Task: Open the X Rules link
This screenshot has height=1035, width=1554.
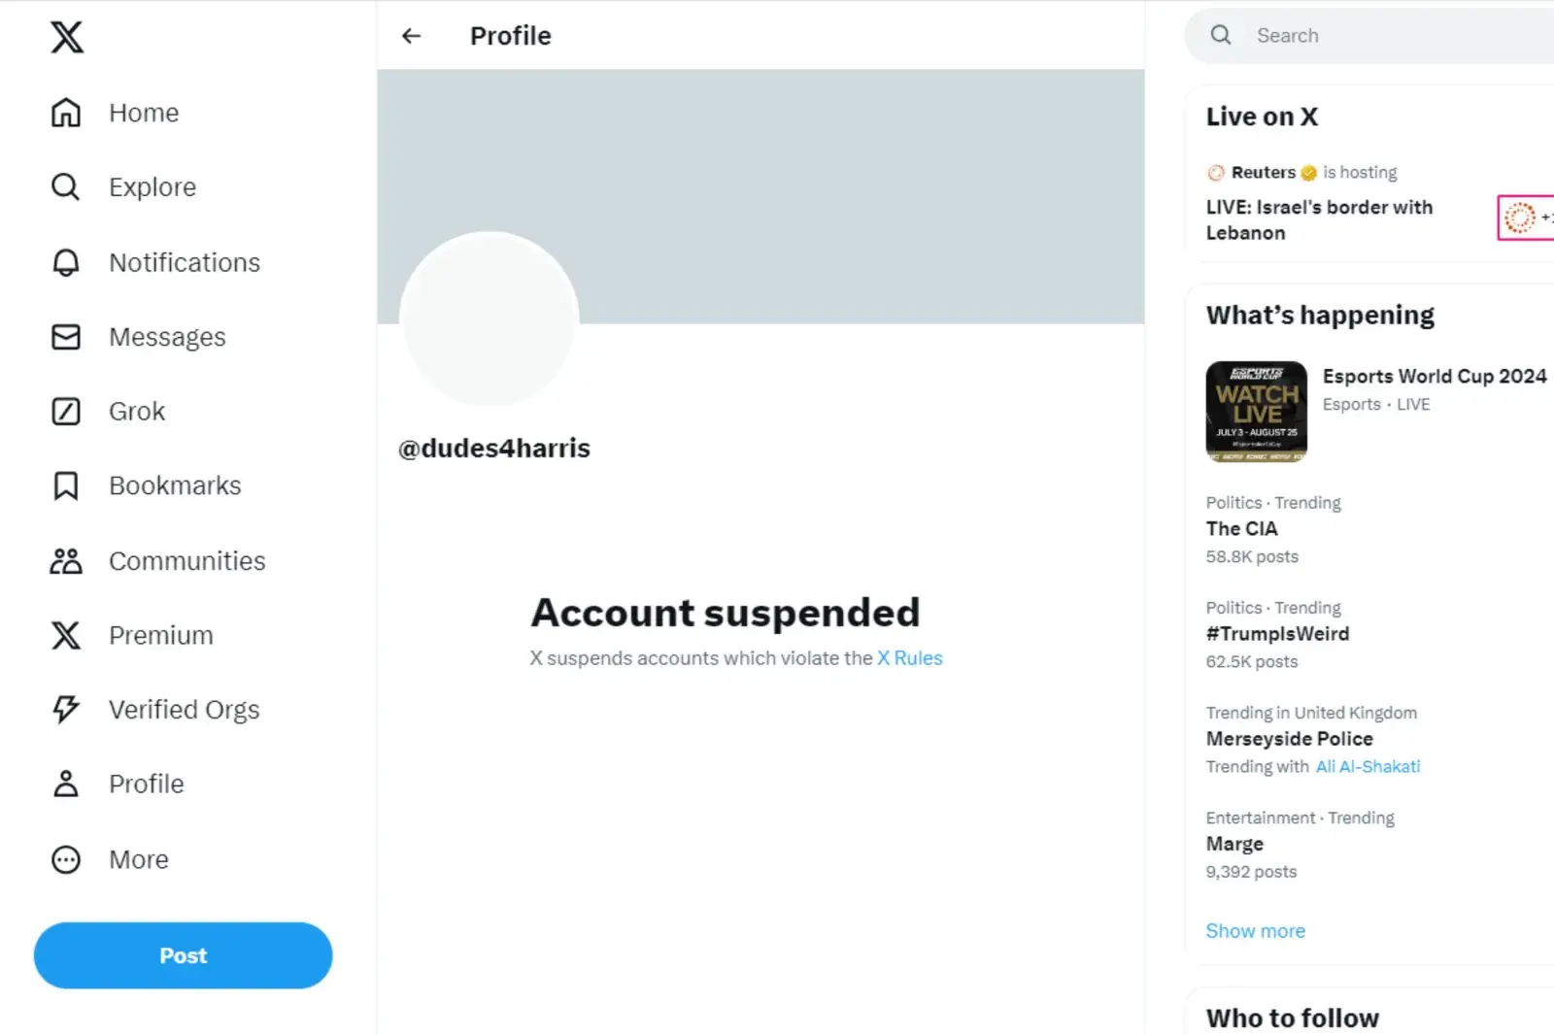Action: click(909, 658)
